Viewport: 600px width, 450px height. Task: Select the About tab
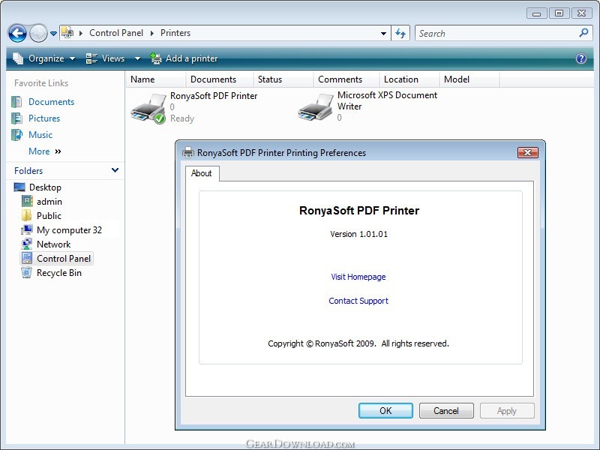click(202, 173)
